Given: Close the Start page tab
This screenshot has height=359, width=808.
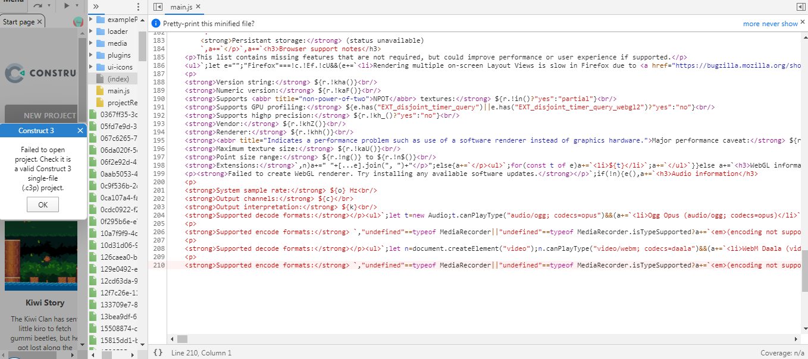Looking at the screenshot, I should click(39, 22).
